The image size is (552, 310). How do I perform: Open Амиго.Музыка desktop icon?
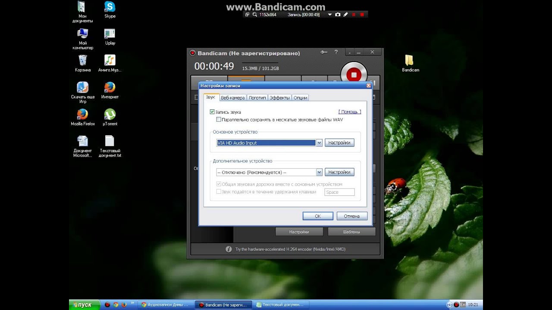point(110,63)
